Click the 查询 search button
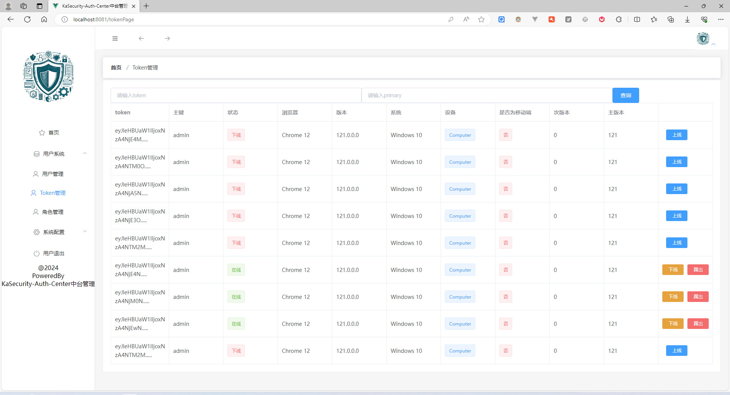The image size is (730, 395). click(x=626, y=95)
